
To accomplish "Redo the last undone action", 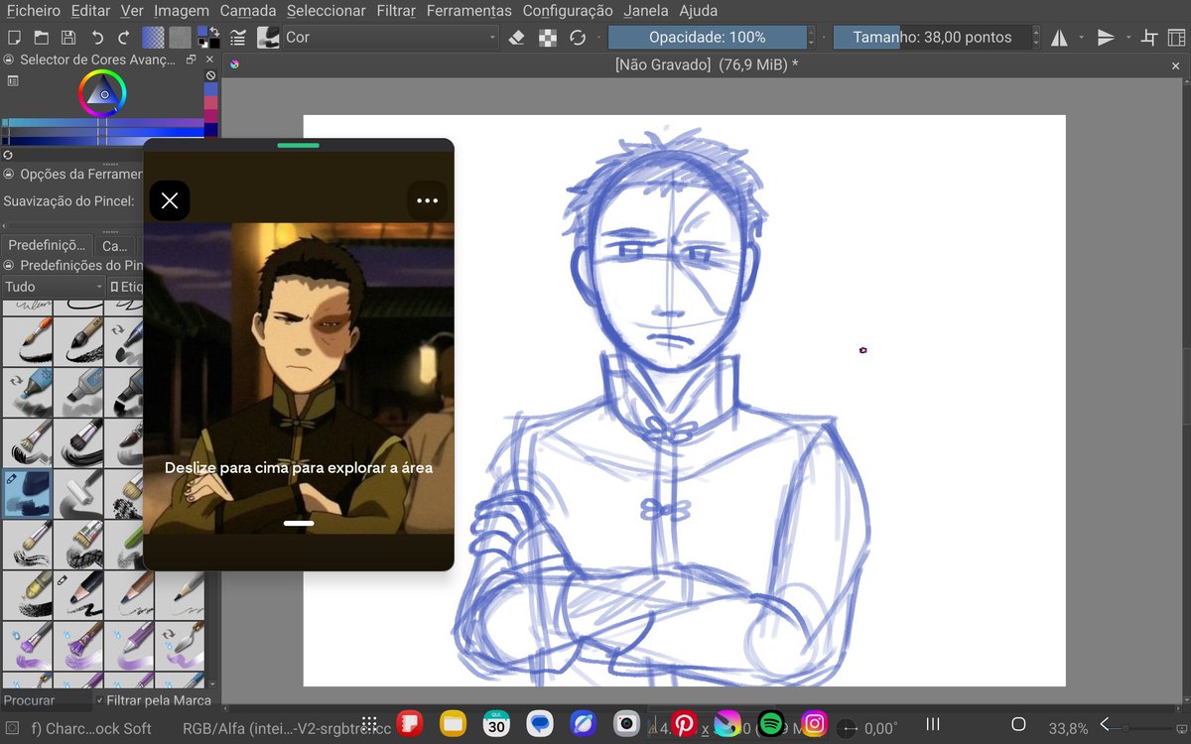I will click(x=124, y=38).
